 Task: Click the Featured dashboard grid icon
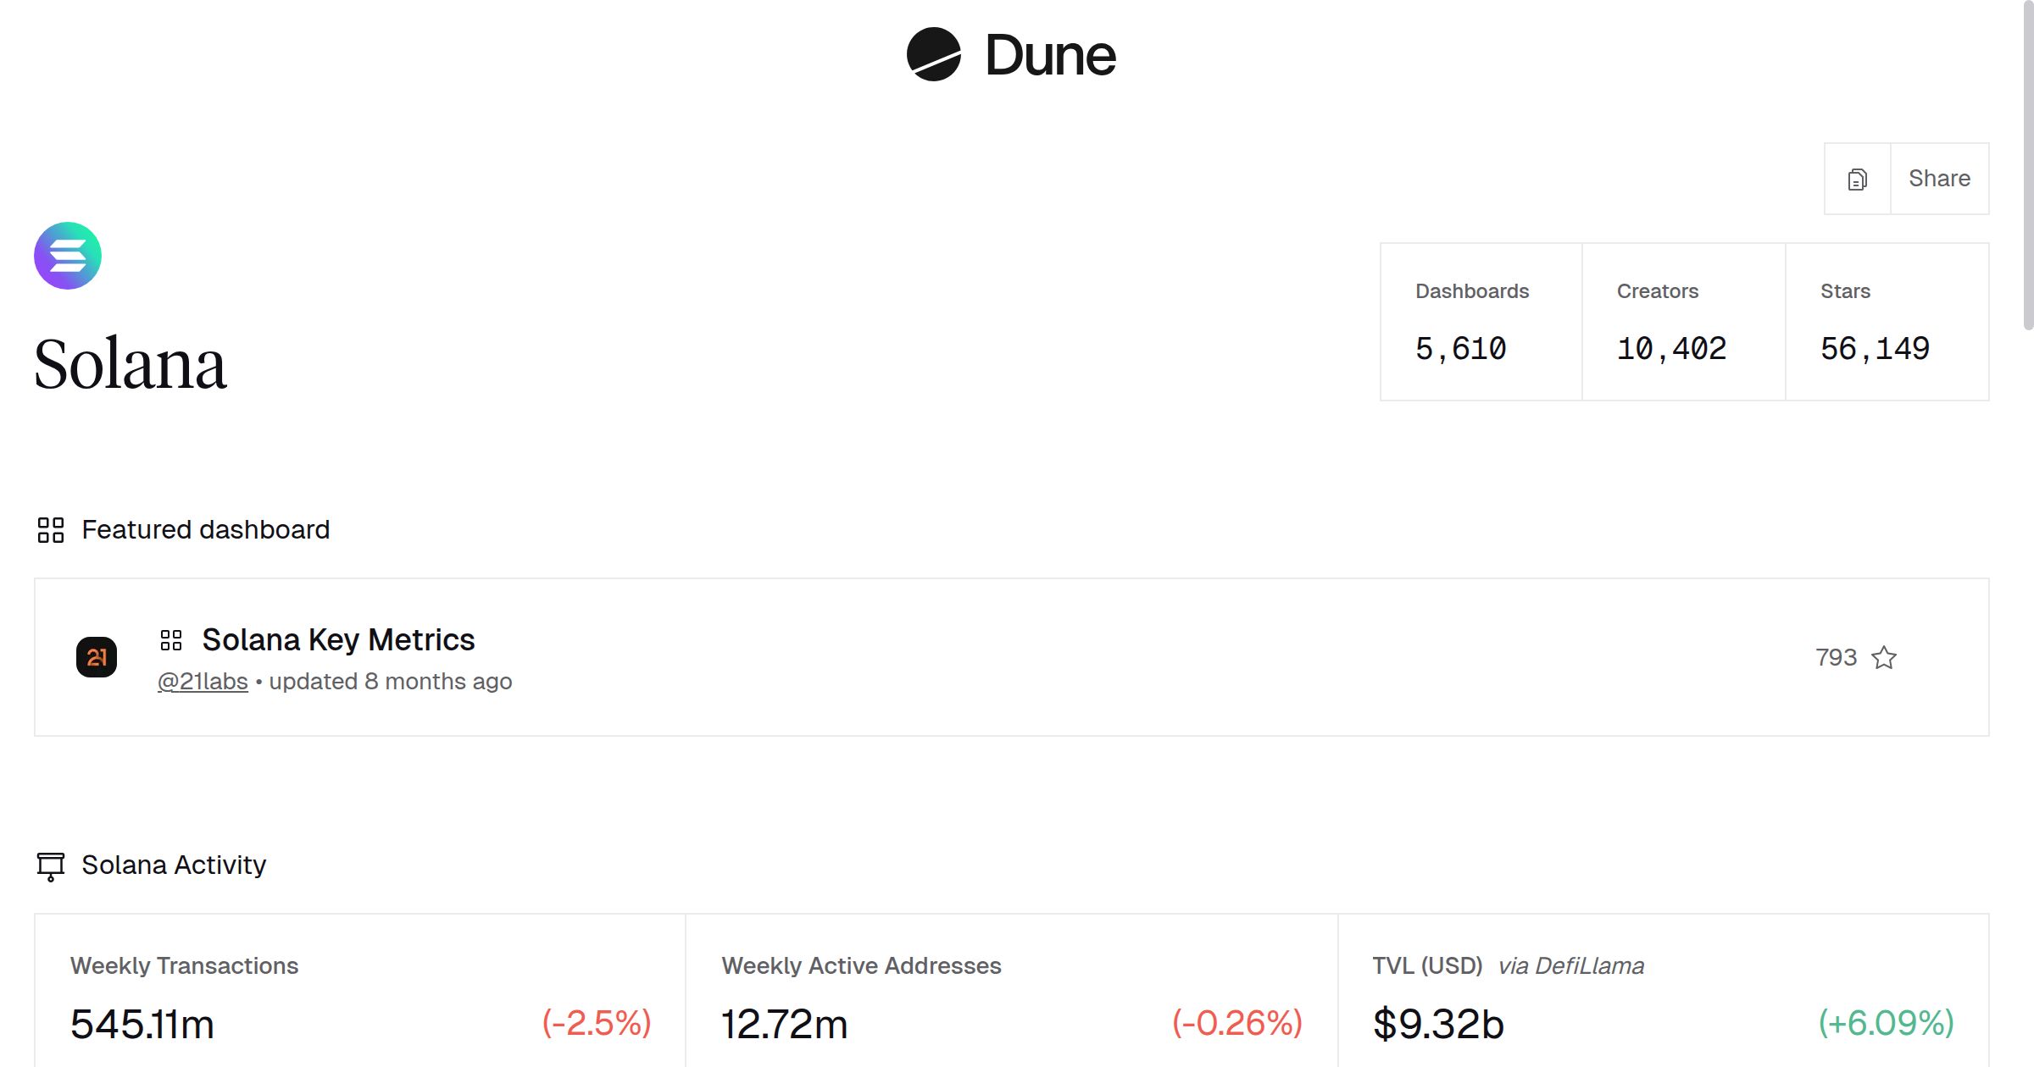pyautogui.click(x=51, y=530)
